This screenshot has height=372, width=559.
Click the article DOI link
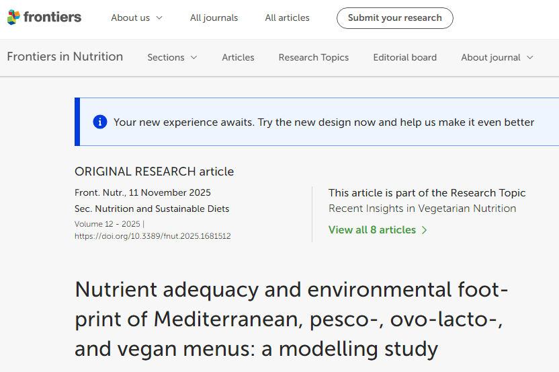pyautogui.click(x=153, y=236)
